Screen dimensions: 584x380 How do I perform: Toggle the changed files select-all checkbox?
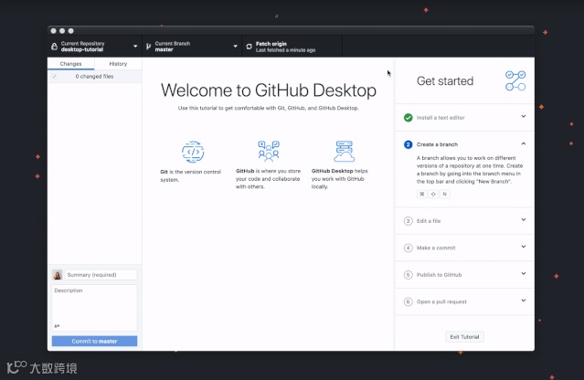click(54, 77)
